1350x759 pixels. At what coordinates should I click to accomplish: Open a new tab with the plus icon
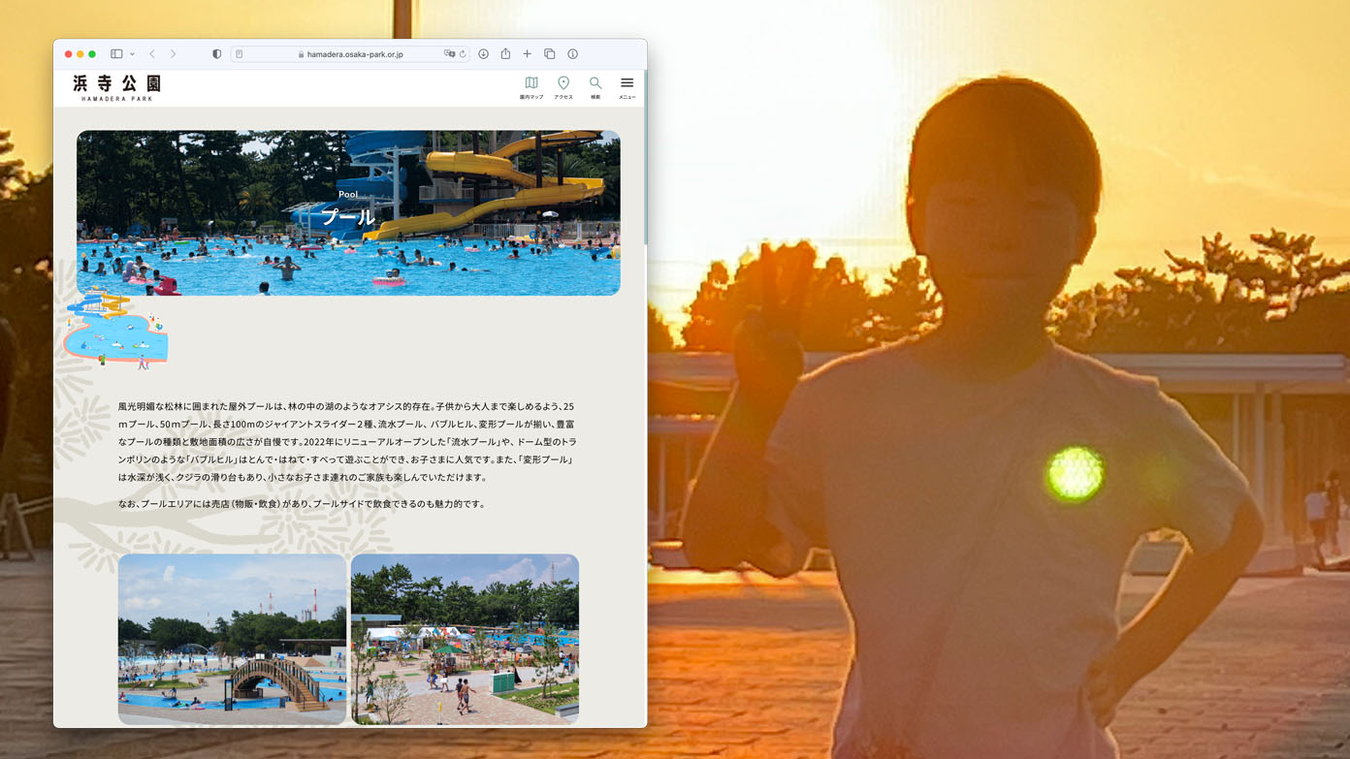pyautogui.click(x=527, y=54)
